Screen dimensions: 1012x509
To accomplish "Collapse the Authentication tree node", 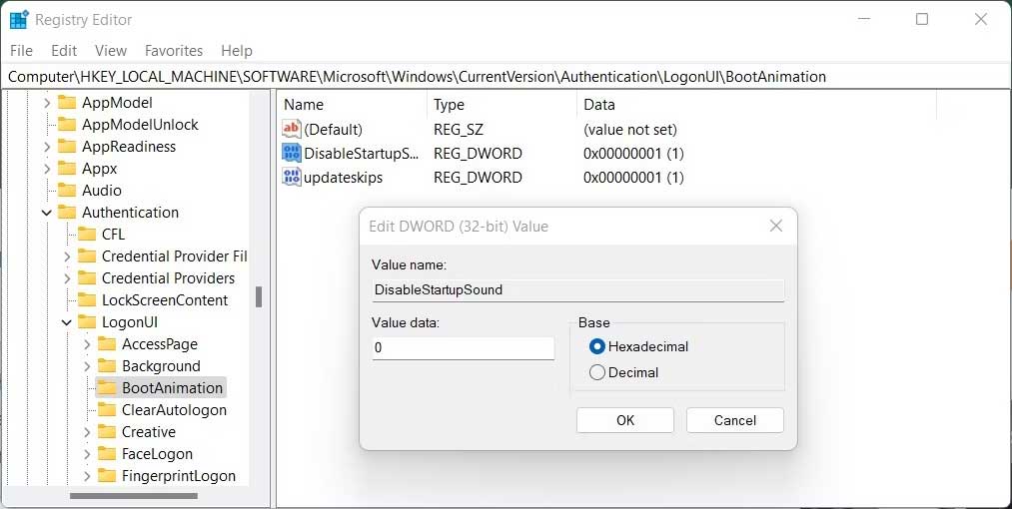I will pos(47,213).
